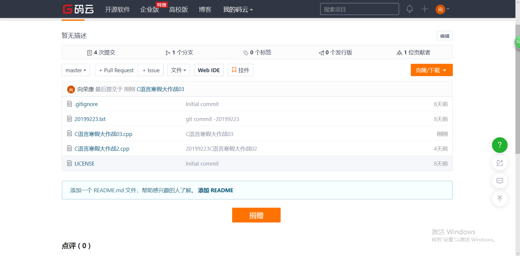Click the 暂无描述 description text
Image resolution: width=520 pixels, height=256 pixels.
click(74, 36)
